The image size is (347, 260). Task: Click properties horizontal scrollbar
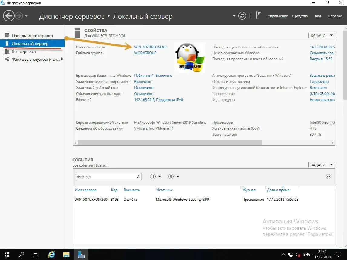pos(170,143)
